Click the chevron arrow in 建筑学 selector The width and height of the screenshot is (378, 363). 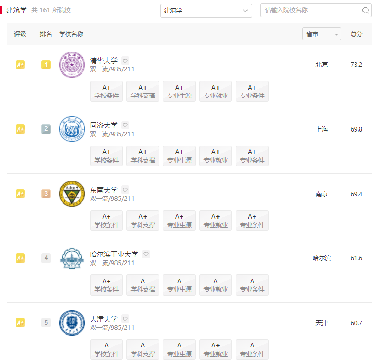pos(245,11)
